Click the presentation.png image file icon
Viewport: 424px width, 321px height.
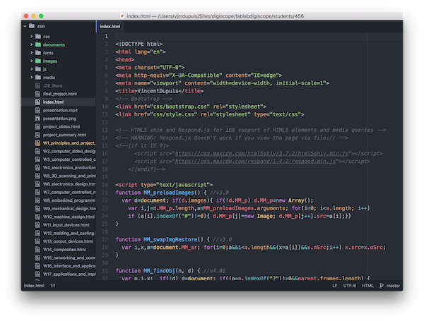[x=37, y=119]
